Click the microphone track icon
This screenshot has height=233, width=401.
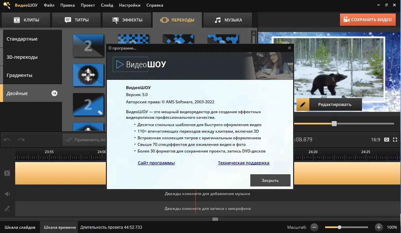tap(7, 209)
